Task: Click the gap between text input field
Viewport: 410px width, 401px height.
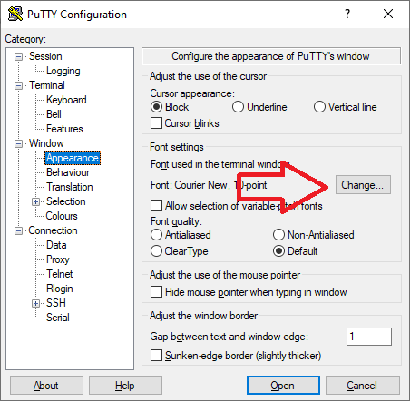Action: pos(369,337)
